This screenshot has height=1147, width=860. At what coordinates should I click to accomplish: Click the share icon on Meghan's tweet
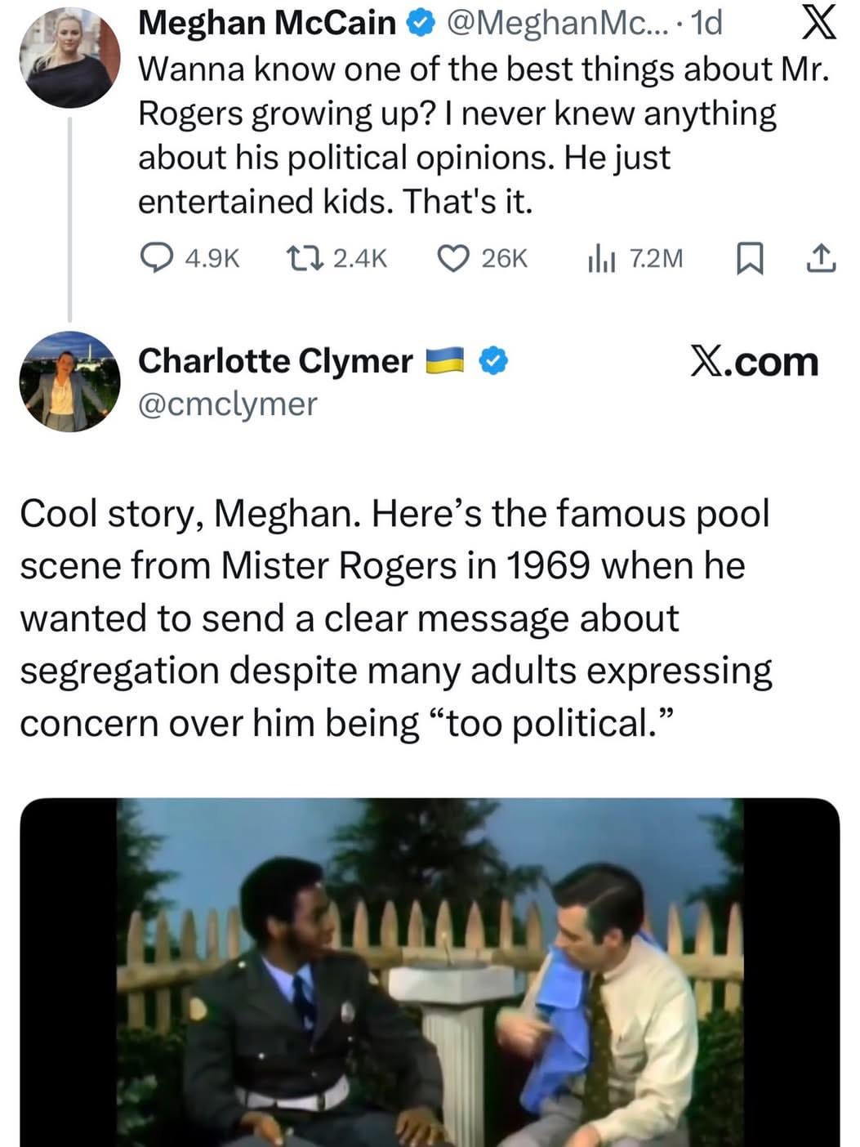click(x=821, y=258)
